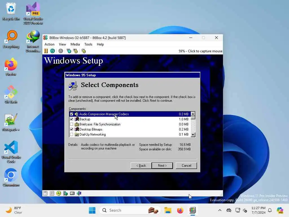Select the Firefox desktop icon
Screen dimensions: 289x217
pyautogui.click(x=11, y=67)
